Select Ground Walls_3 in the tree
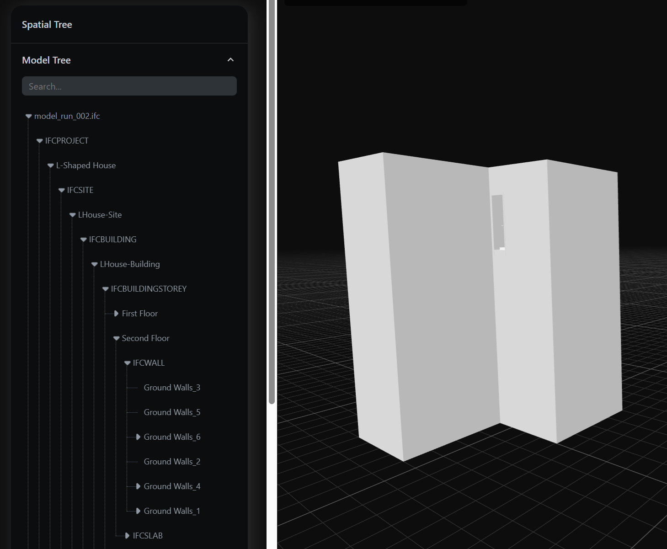667x549 pixels. [x=172, y=388]
